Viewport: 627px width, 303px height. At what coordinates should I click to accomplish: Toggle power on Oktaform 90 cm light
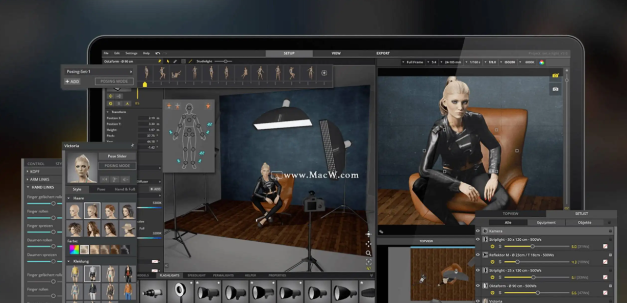(493, 293)
